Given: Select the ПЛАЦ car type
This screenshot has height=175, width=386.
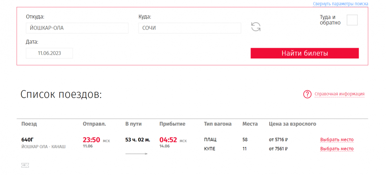Looking at the screenshot, I should 210,140.
